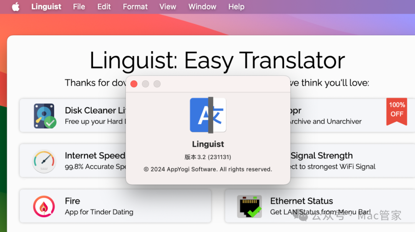Open the Signal Strength card title

coord(322,156)
